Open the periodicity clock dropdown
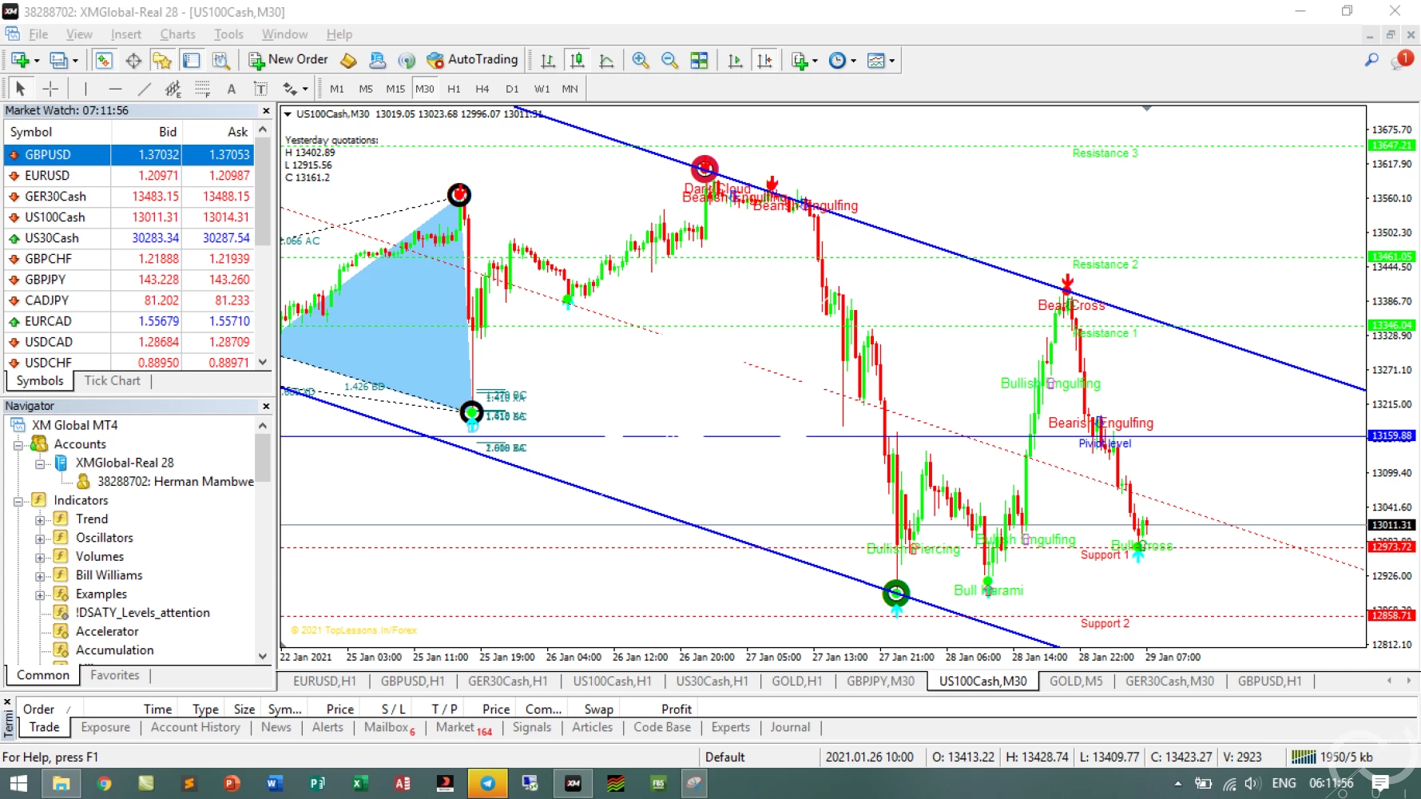This screenshot has width=1421, height=799. point(842,61)
